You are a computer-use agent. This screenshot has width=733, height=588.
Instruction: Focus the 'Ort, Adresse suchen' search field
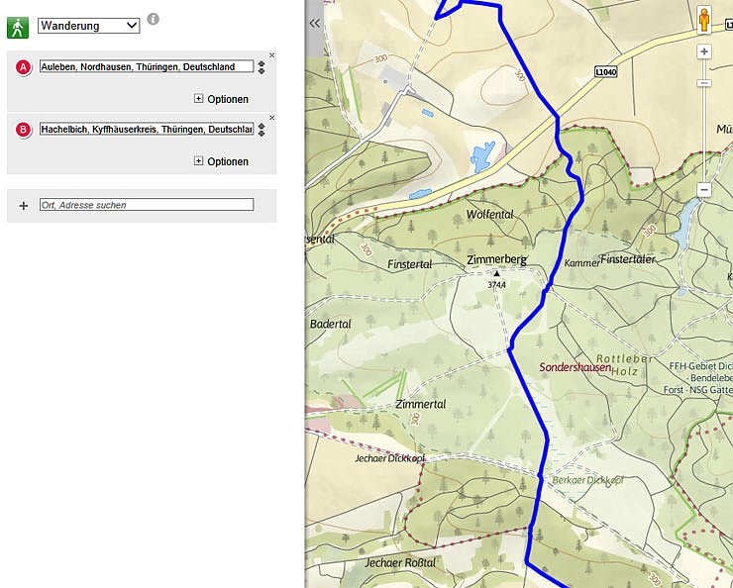147,205
